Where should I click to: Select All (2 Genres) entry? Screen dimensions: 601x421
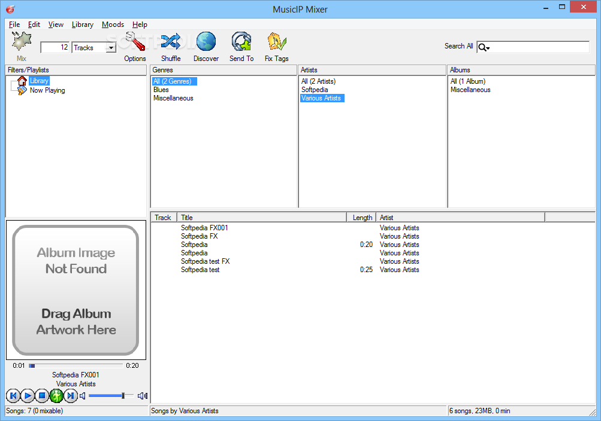tap(174, 81)
